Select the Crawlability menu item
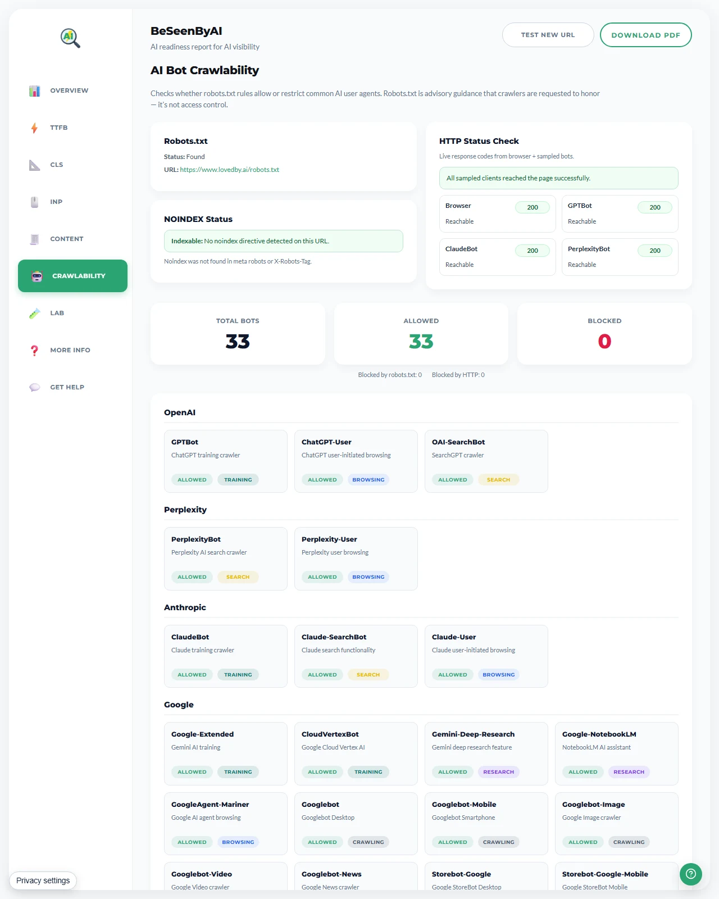The width and height of the screenshot is (719, 899). [x=72, y=276]
